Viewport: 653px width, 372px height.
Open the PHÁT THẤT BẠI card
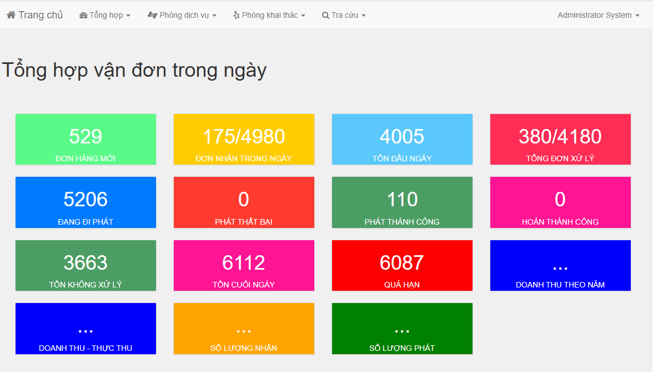(x=244, y=202)
